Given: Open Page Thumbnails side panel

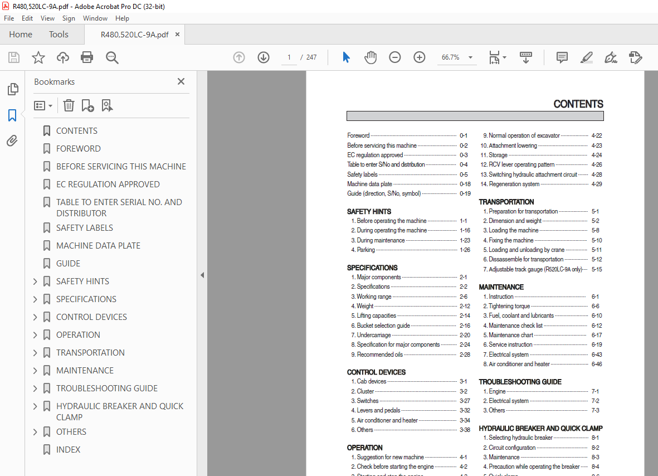Looking at the screenshot, I should (13, 89).
